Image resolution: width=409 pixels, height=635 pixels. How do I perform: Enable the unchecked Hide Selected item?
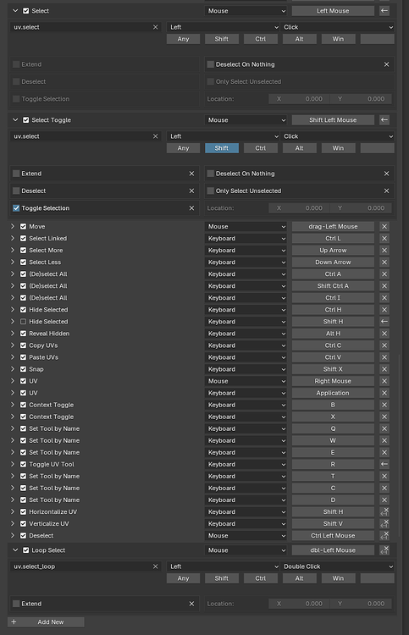click(23, 322)
